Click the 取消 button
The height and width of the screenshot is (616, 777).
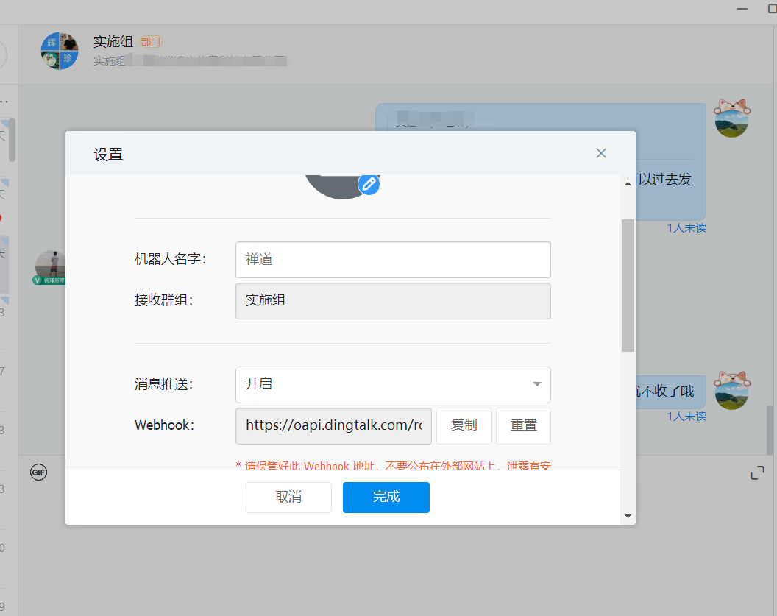tap(288, 497)
